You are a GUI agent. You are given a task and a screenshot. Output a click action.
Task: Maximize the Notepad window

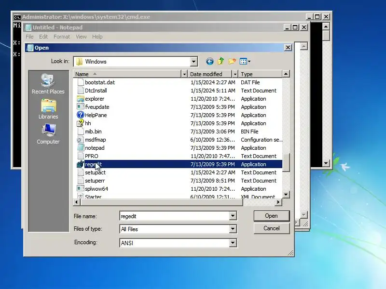click(x=295, y=27)
